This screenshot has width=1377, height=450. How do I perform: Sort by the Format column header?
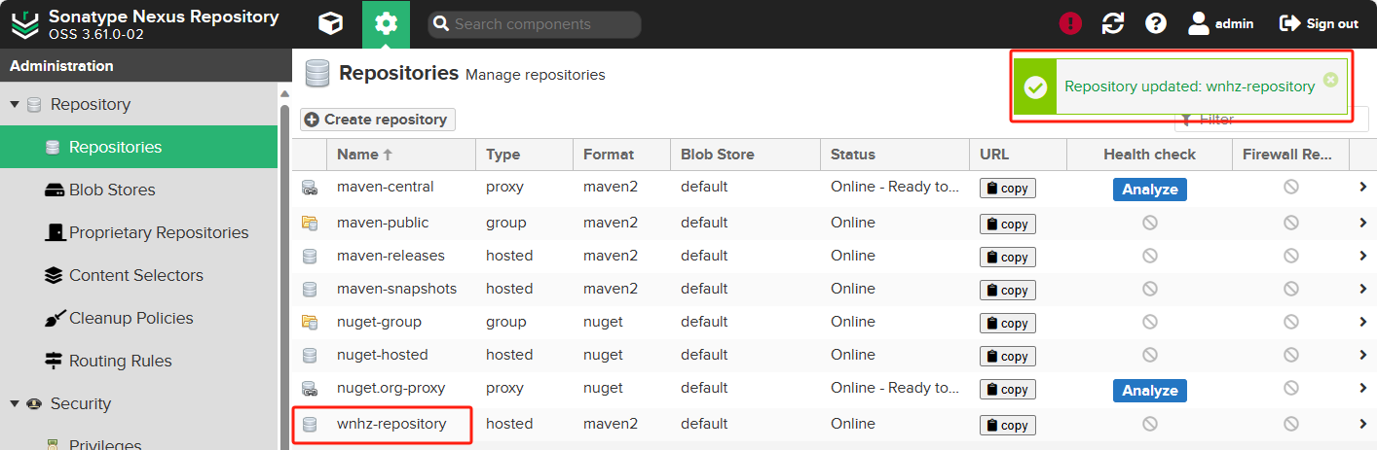[621, 155]
